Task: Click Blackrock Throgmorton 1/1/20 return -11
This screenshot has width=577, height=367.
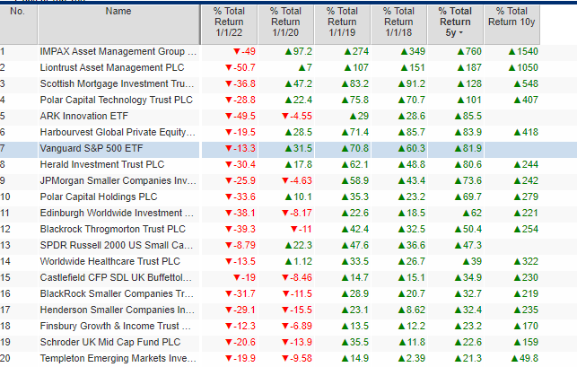Action: click(301, 230)
